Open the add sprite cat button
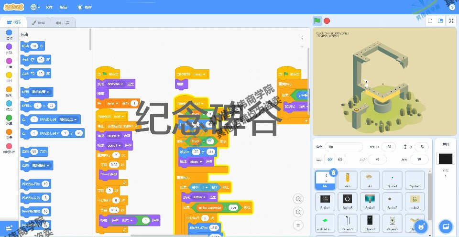459x237 pixels. tap(421, 226)
